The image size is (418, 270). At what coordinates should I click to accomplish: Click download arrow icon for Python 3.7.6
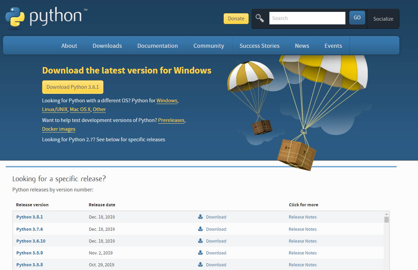click(200, 229)
